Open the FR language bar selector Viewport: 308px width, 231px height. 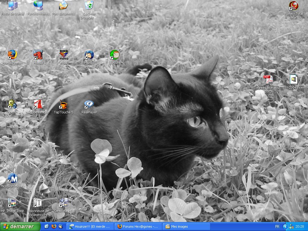point(277,226)
